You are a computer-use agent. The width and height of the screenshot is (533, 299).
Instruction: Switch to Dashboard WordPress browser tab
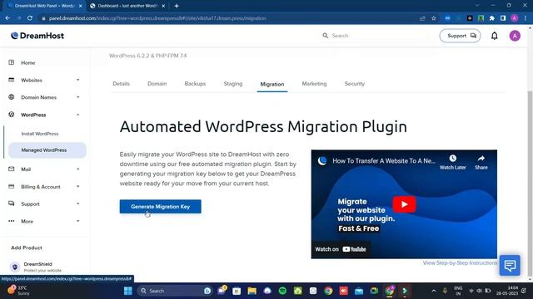(127, 6)
